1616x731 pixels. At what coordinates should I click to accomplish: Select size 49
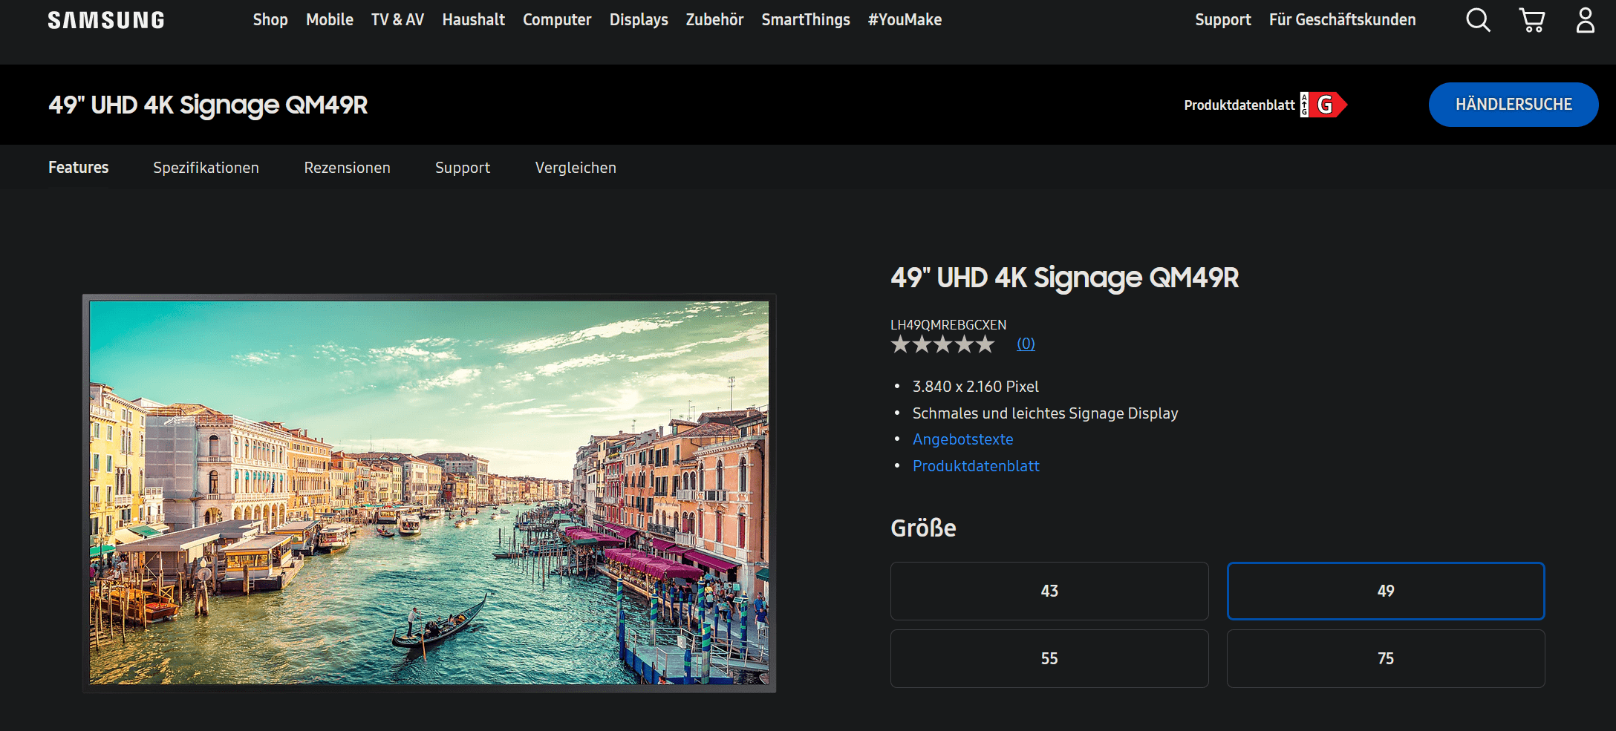point(1386,591)
